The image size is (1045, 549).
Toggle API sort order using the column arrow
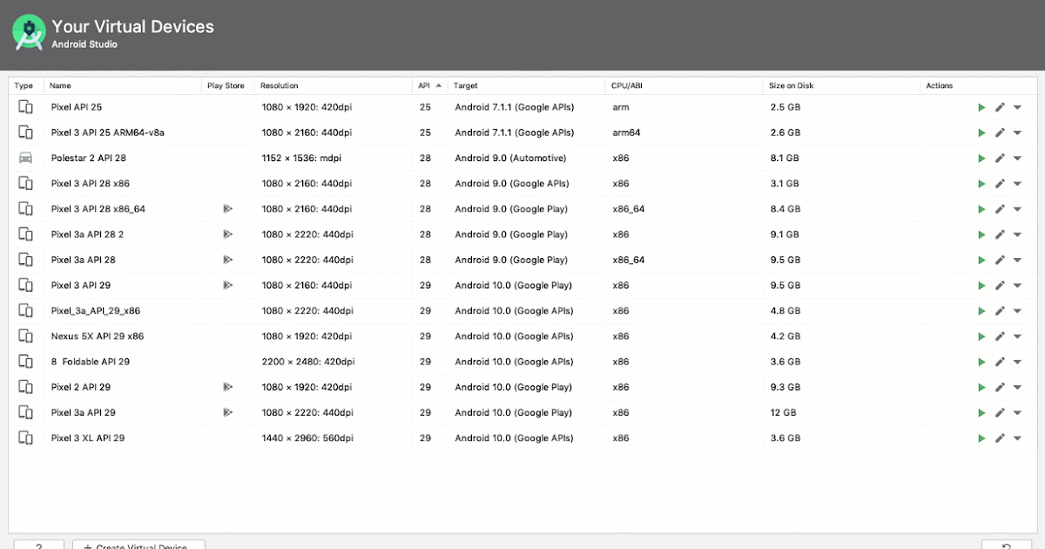click(437, 85)
